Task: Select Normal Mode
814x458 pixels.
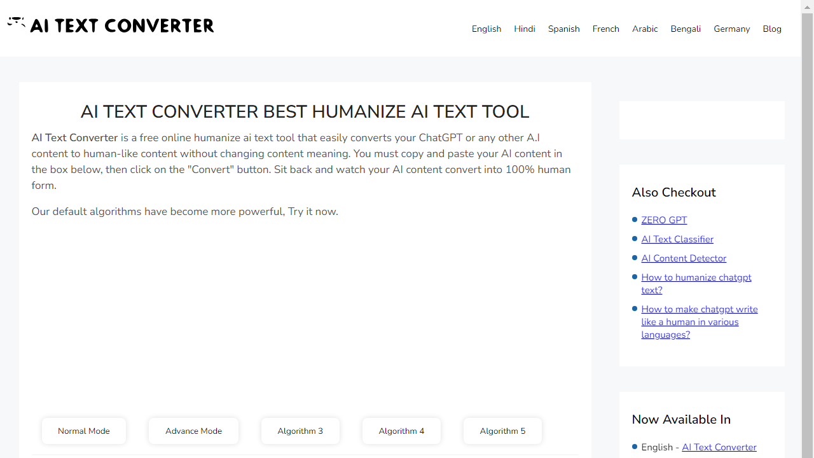Action: click(84, 431)
